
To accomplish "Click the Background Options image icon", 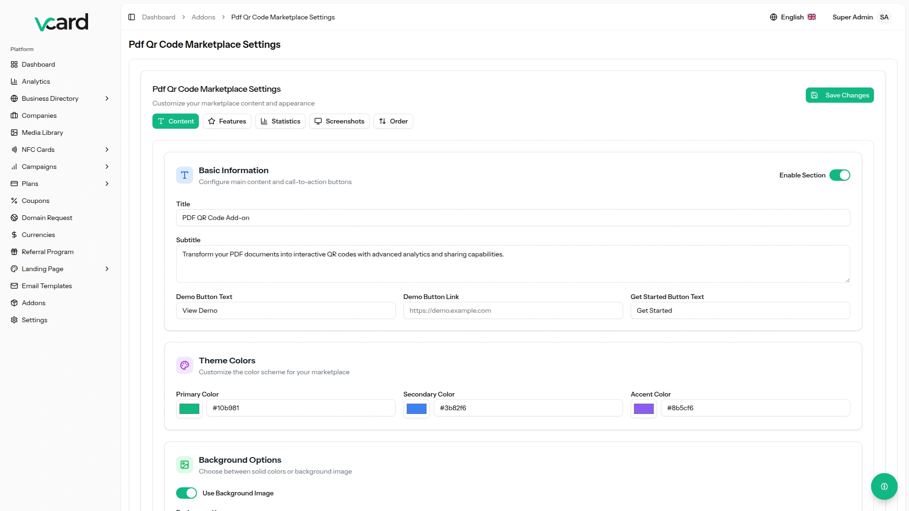I will pyautogui.click(x=185, y=465).
